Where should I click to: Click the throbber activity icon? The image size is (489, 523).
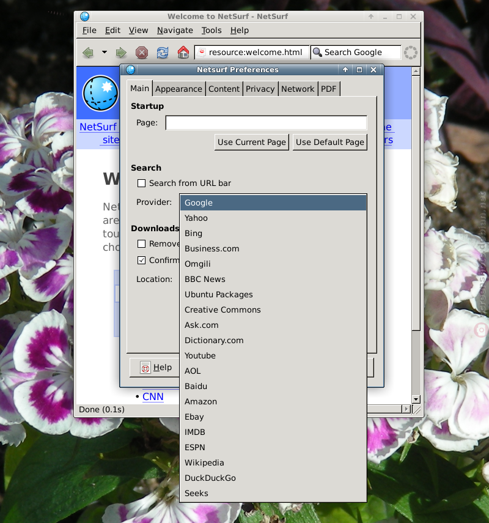coord(411,53)
